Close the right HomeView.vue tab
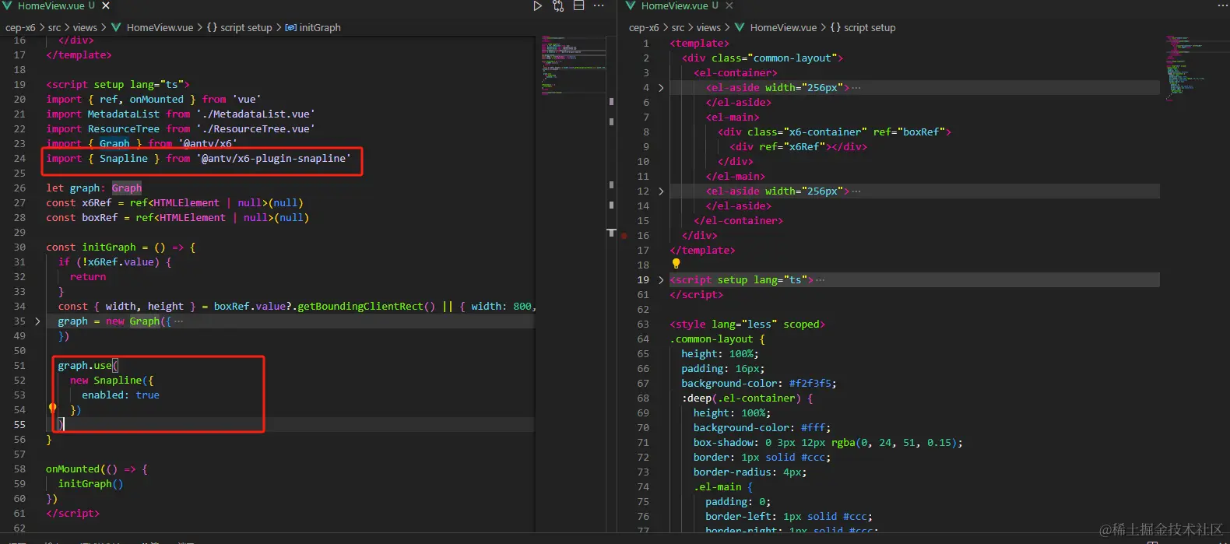 pos(729,5)
